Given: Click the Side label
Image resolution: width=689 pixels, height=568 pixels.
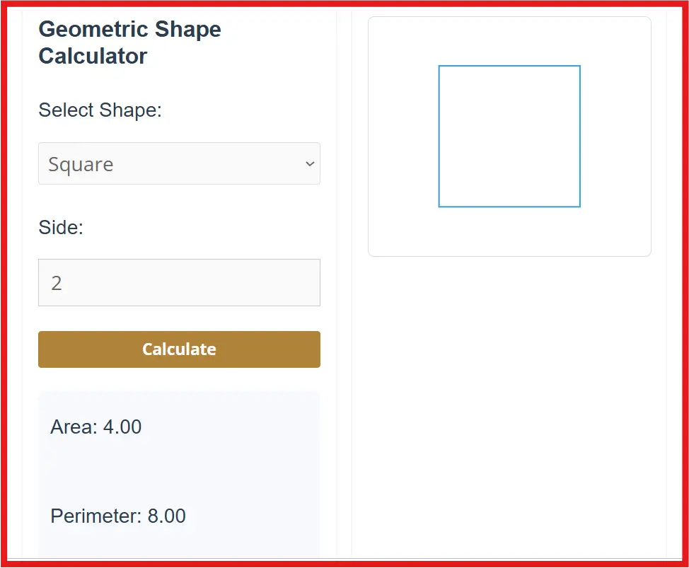Looking at the screenshot, I should click(x=60, y=227).
